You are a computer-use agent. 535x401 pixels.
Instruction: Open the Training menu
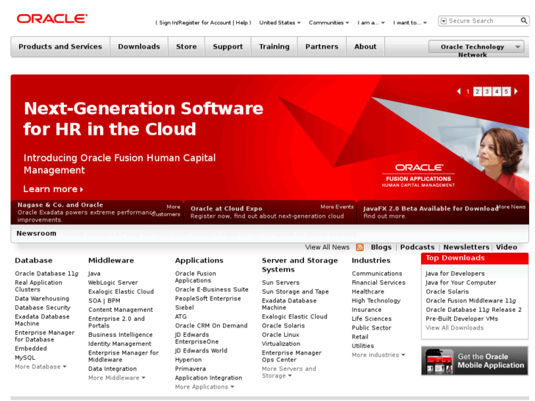[274, 46]
